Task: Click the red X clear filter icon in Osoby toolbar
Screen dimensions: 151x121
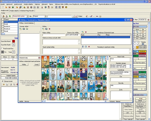Action: [x=76, y=16]
